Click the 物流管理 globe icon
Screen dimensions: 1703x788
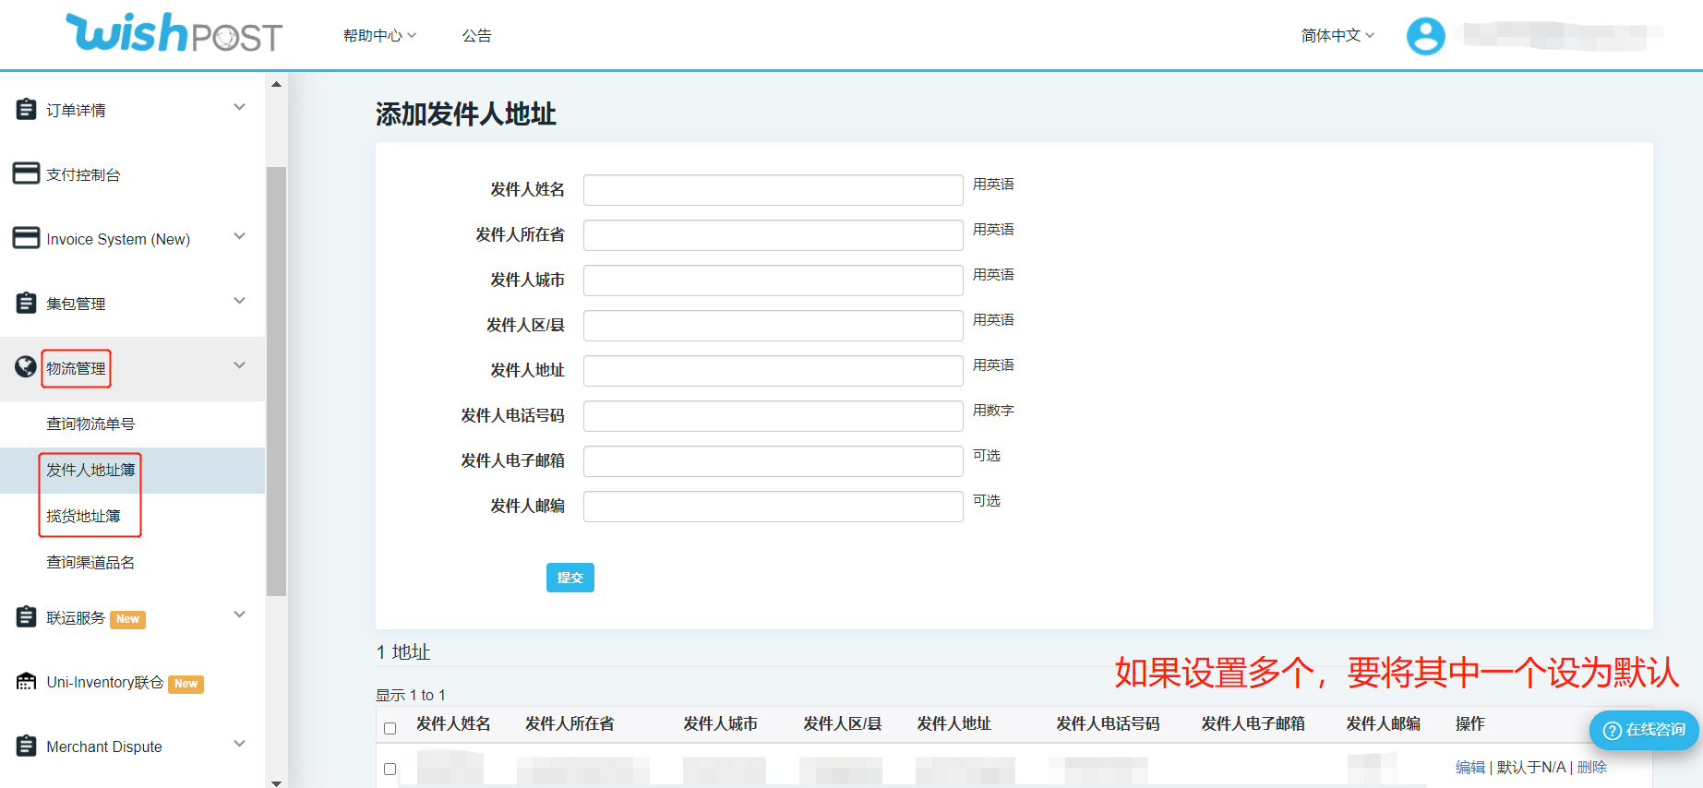pyautogui.click(x=26, y=366)
